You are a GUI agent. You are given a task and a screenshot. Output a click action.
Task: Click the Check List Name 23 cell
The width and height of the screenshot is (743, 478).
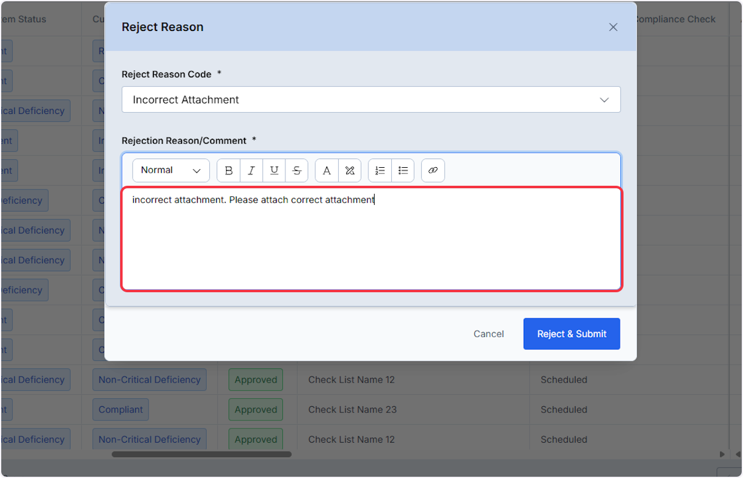click(352, 410)
